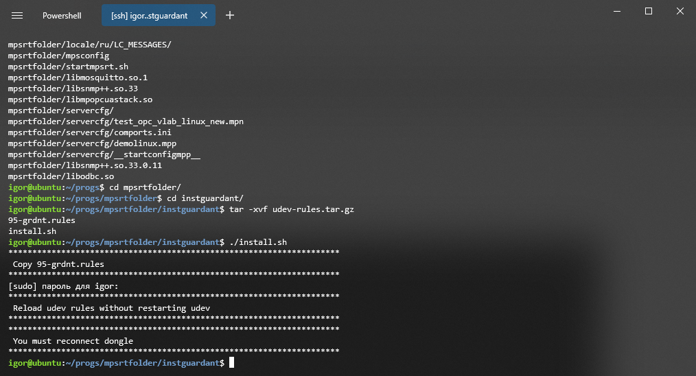
Task: Click the command cd instguardant/
Action: (205, 198)
